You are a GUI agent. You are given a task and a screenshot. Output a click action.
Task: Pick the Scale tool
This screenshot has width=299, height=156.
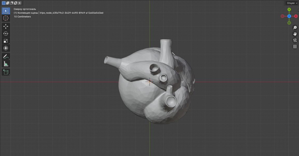[6, 41]
